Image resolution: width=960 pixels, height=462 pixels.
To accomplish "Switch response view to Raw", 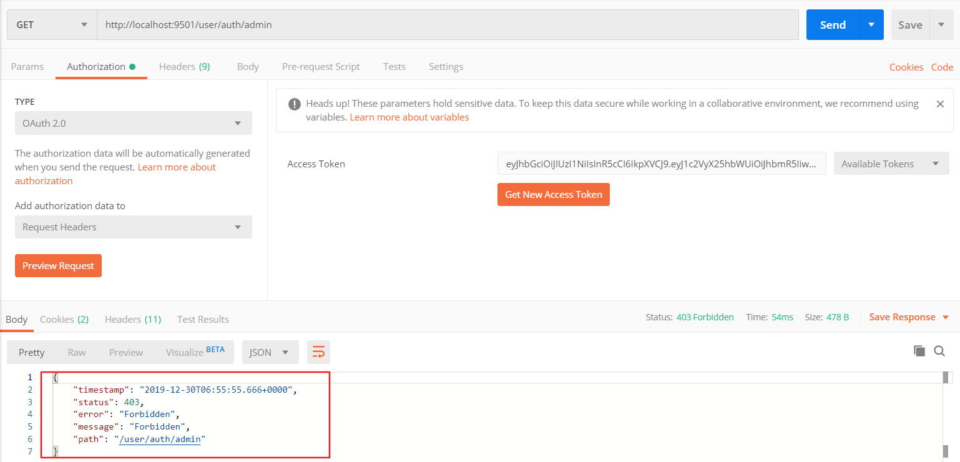I will 76,351.
